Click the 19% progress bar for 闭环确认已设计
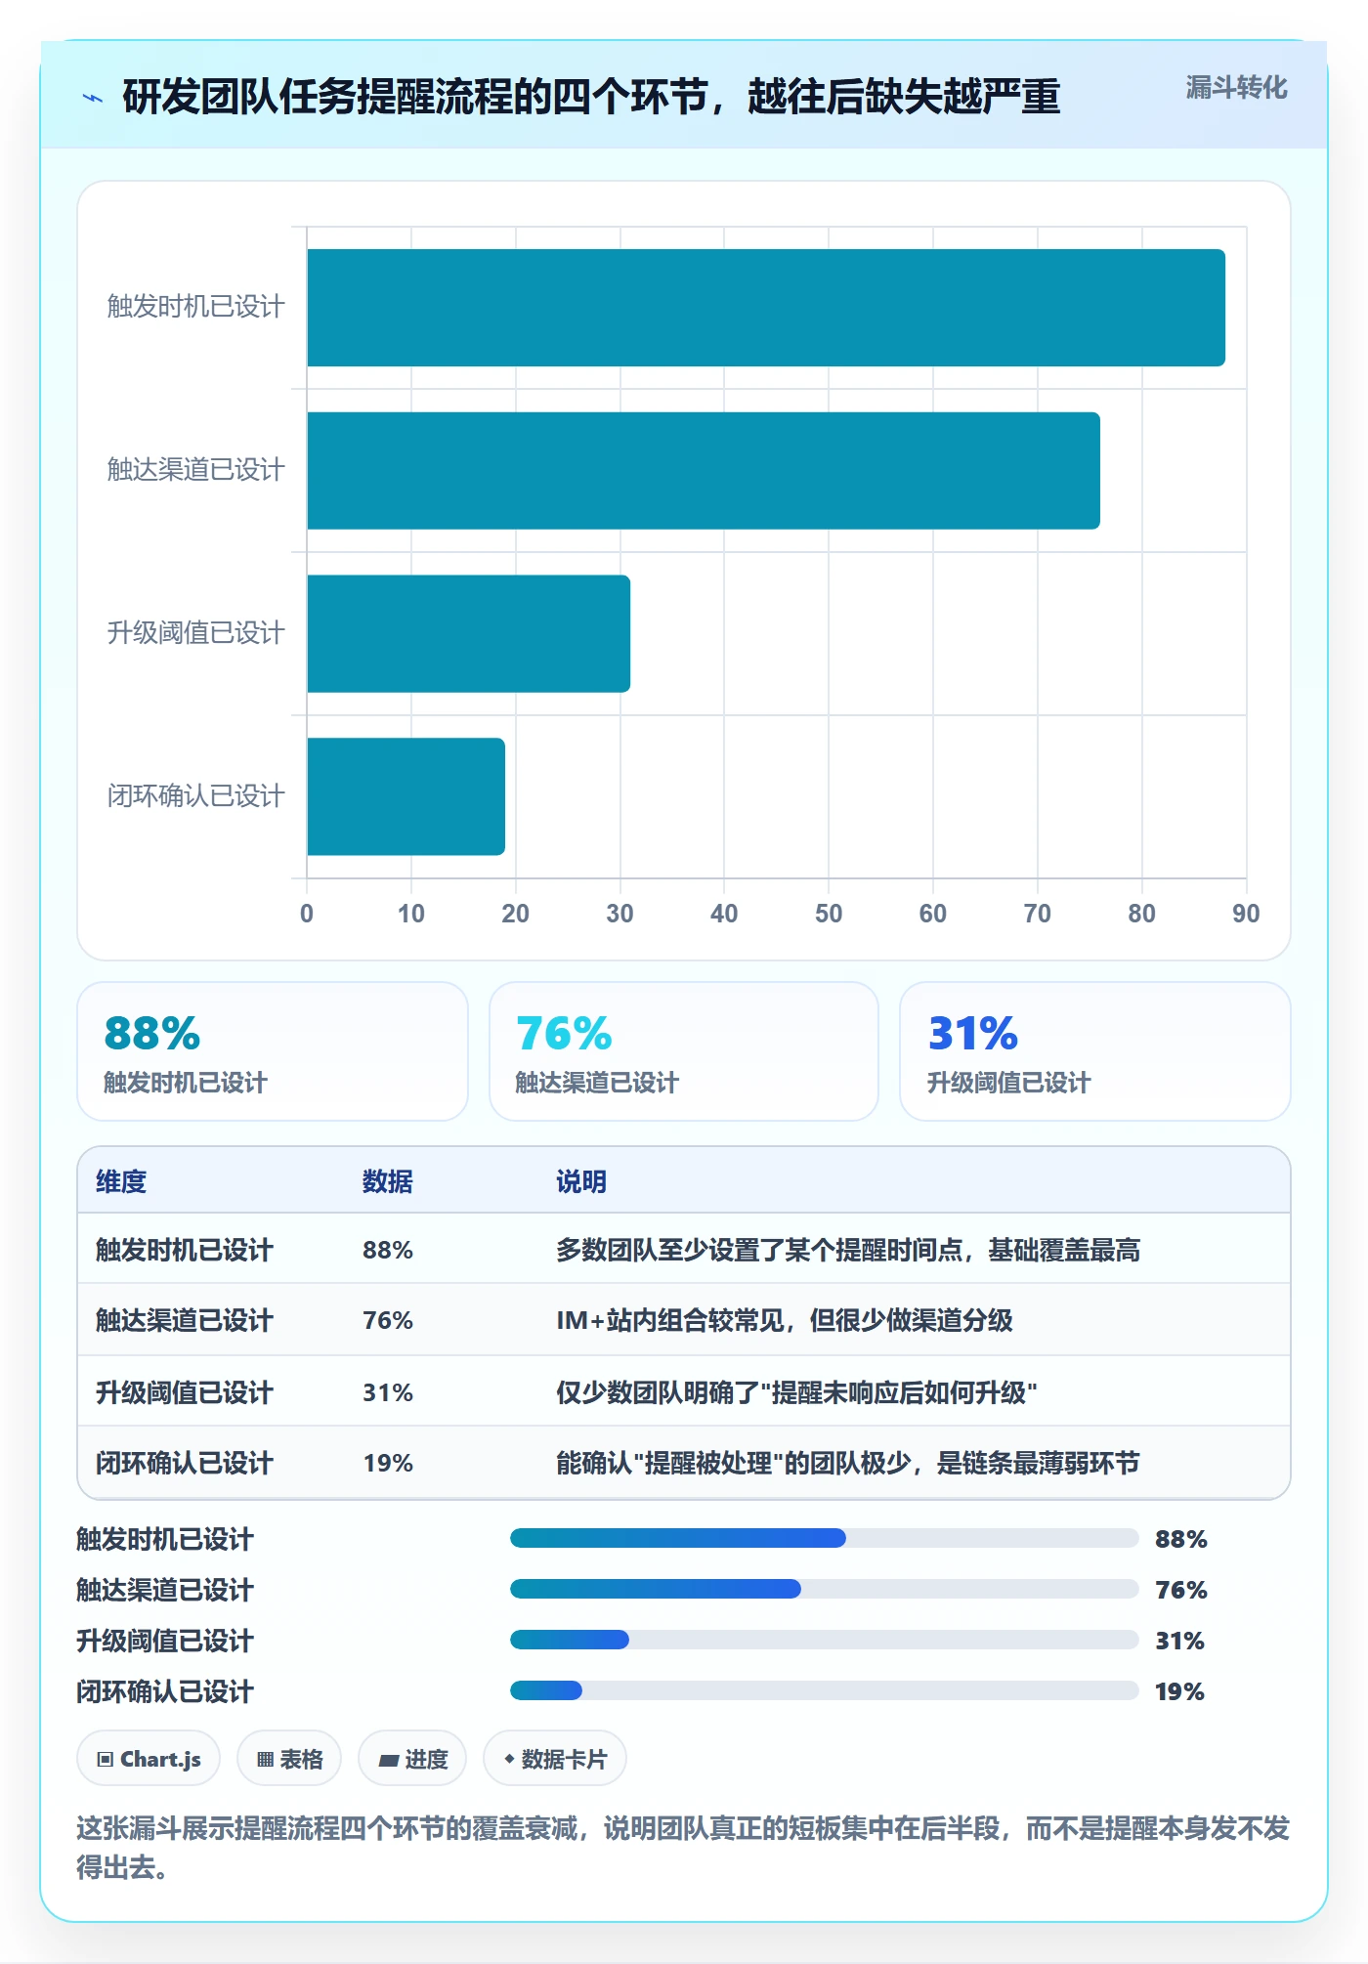Image resolution: width=1368 pixels, height=1964 pixels. 825,1691
